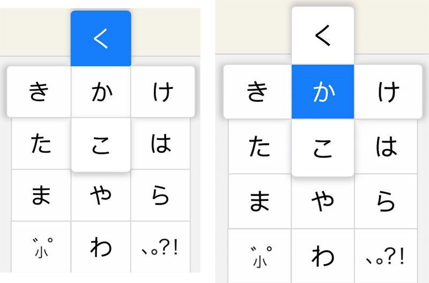This screenshot has width=429, height=283.
Task: Tap the blue highlighted く flick key
Action: 101,39
